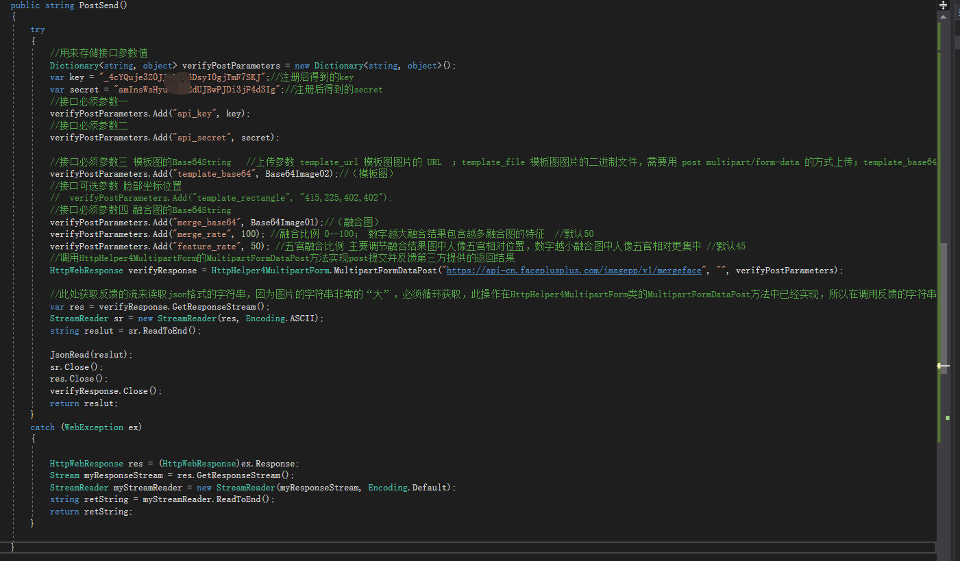Click the caret position marker in scrollbar
The image size is (960, 561).
[943, 366]
